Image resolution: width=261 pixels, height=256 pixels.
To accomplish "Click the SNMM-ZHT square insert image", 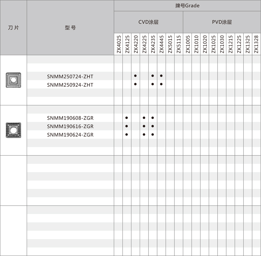I will tap(13, 80).
